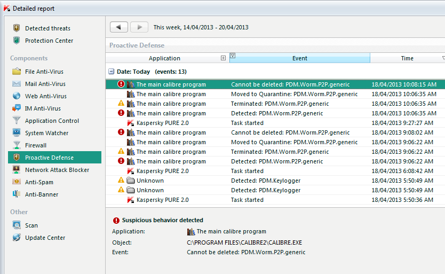Open the Update Center report

(45, 238)
